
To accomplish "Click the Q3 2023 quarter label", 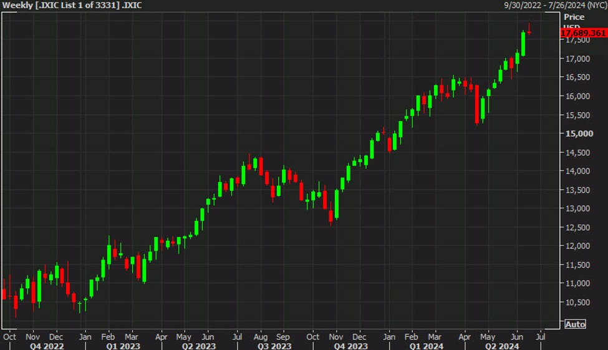I will (274, 346).
